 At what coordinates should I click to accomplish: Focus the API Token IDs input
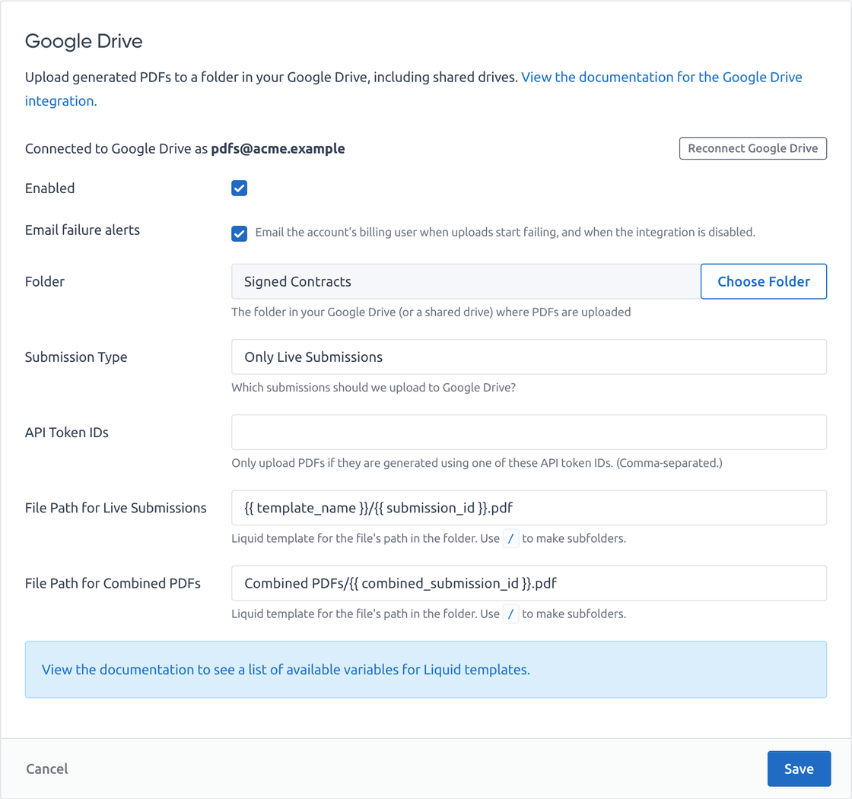529,433
